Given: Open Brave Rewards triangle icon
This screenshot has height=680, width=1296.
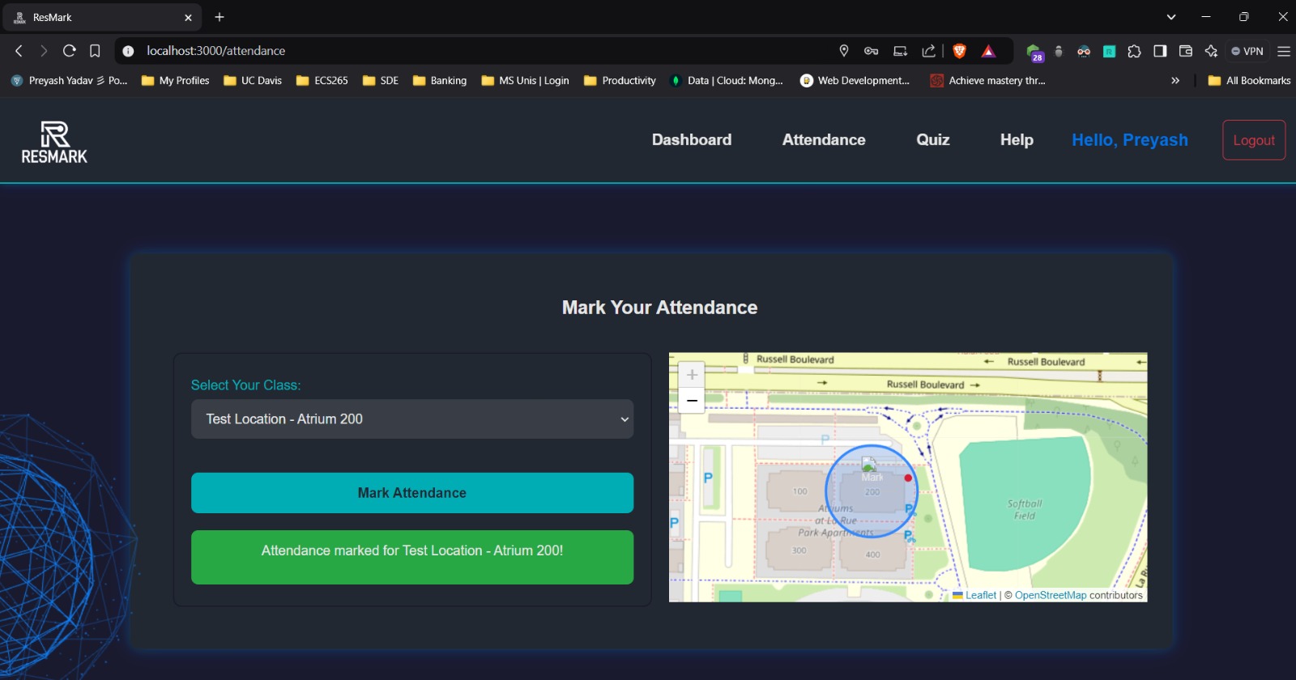Looking at the screenshot, I should pyautogui.click(x=988, y=51).
